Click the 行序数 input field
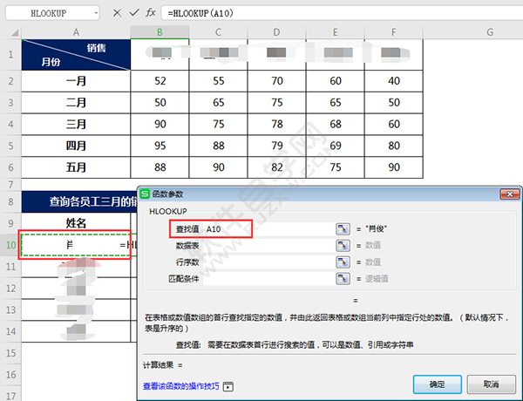This screenshot has height=401, width=523. click(x=268, y=262)
